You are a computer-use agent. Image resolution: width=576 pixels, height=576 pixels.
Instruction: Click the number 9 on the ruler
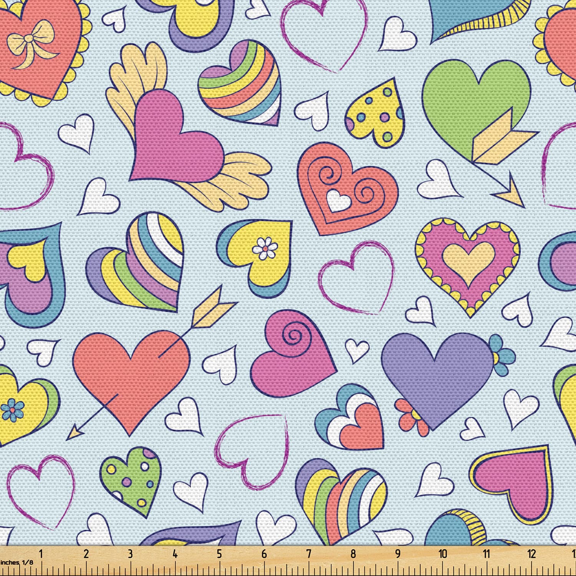[x=397, y=554]
